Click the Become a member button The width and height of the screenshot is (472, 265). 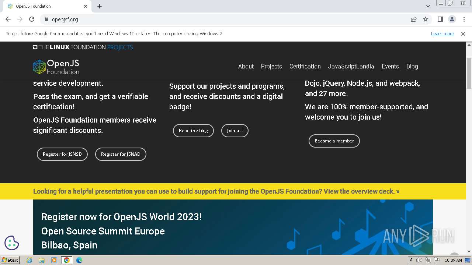(334, 141)
